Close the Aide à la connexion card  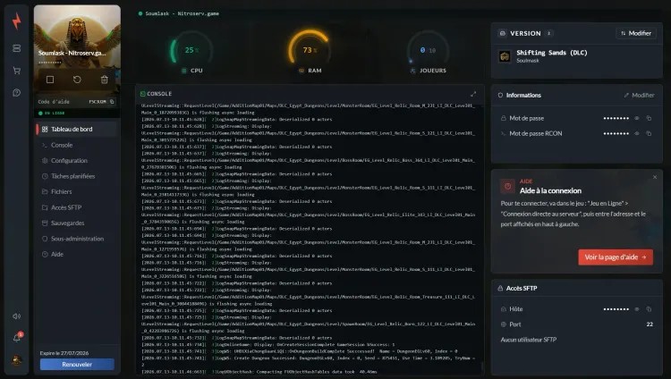pos(655,177)
